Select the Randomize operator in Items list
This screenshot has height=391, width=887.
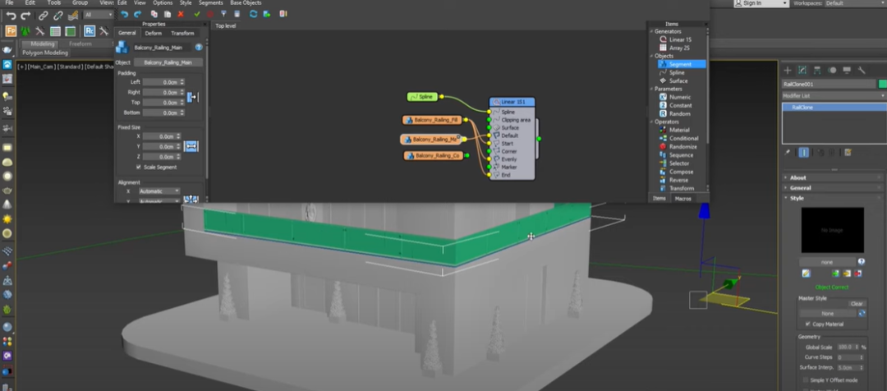point(682,147)
